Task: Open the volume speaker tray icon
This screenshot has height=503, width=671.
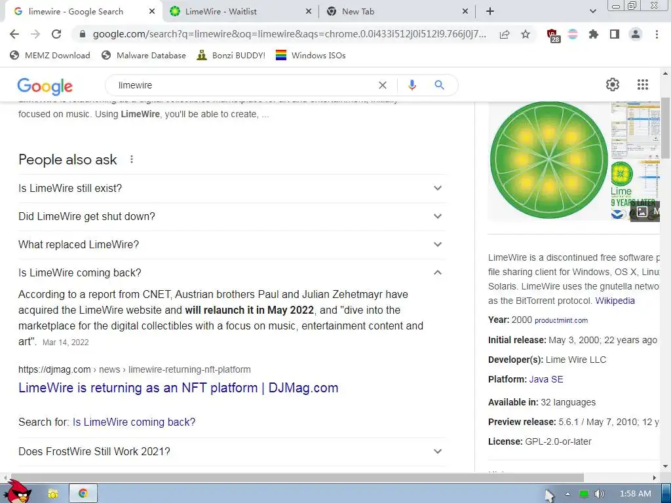Action: pos(600,494)
